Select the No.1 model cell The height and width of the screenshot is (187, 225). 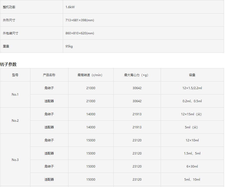coord(15,95)
